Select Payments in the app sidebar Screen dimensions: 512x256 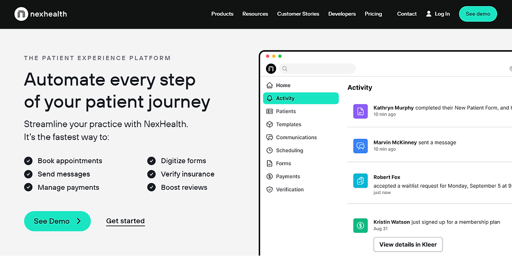click(301, 177)
